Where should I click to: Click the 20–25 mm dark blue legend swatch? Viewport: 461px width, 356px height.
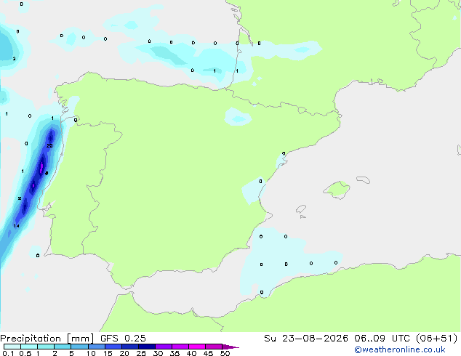click(x=129, y=347)
